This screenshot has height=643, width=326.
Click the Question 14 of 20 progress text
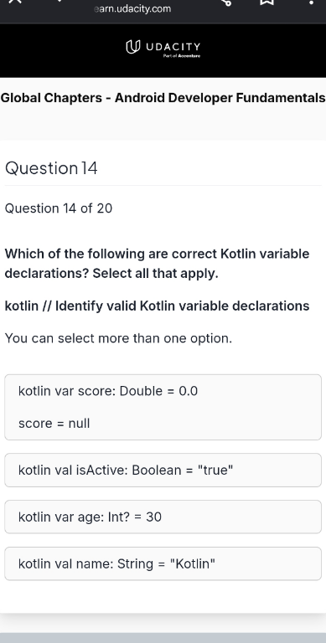click(x=59, y=208)
